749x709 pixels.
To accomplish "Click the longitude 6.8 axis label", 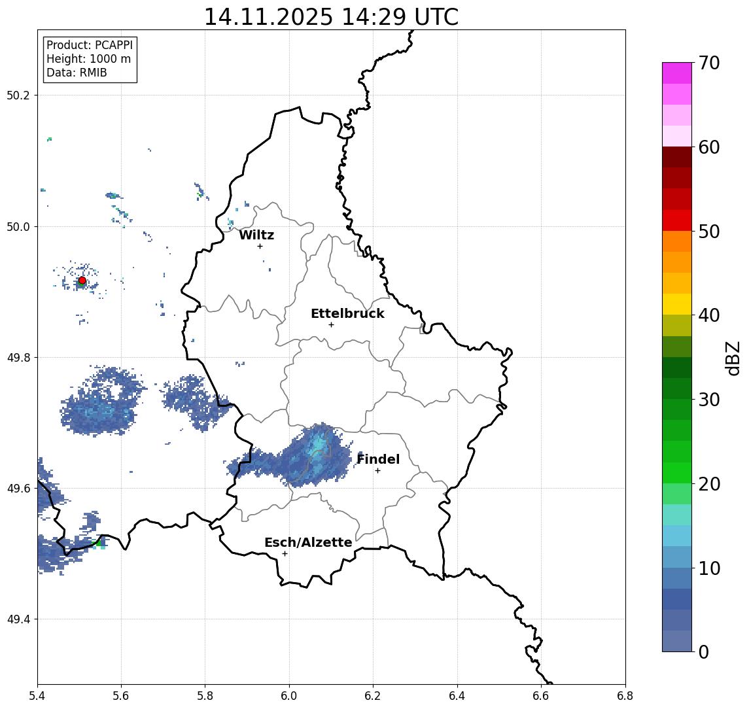I will pos(625,696).
